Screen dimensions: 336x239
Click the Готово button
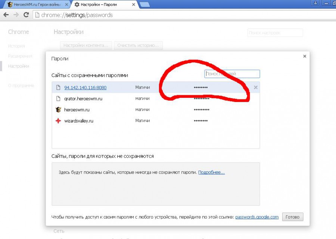coord(292,217)
